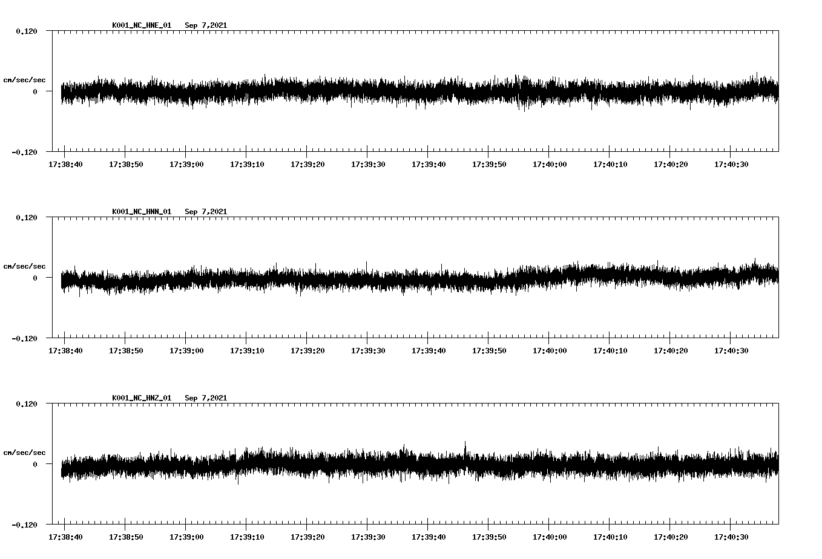Click the 17:38:40 time label under HNN plot
The image size is (822, 559).
65,351
